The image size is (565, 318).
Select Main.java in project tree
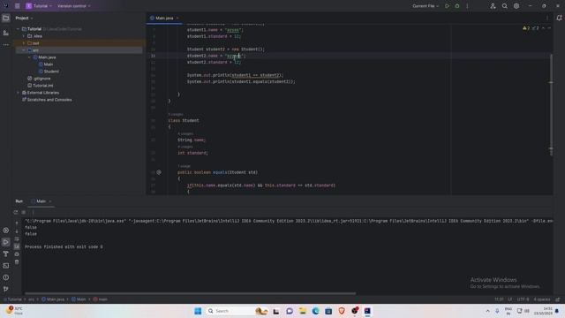pyautogui.click(x=47, y=57)
